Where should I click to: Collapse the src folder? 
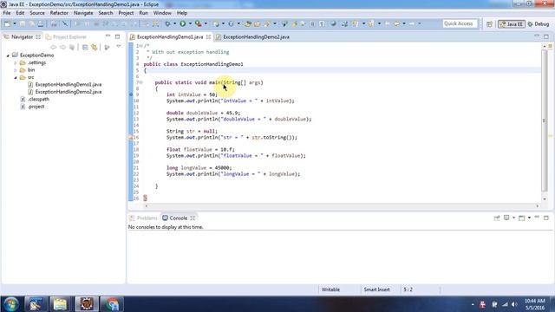coord(16,77)
